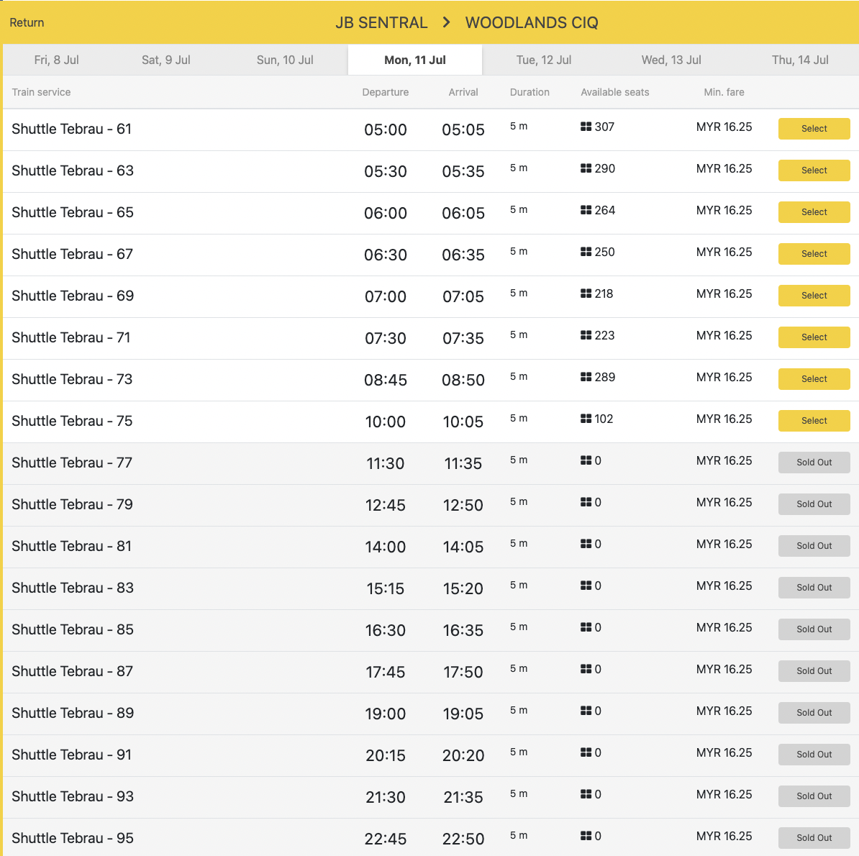Select the 10:00 Shuttle Tebrau - 75 train
This screenshot has height=856, width=859.
[814, 421]
